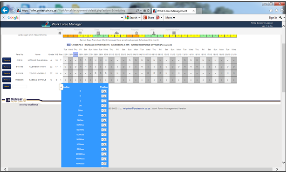Click the personnel search input field
The image size is (287, 173).
coord(20,87)
